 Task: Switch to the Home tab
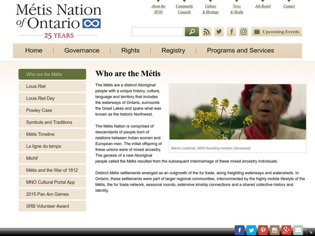[33, 50]
